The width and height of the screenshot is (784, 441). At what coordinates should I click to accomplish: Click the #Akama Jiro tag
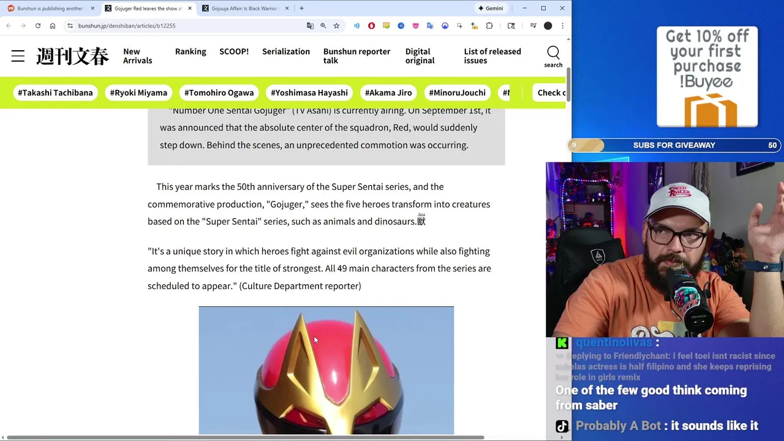click(x=388, y=92)
